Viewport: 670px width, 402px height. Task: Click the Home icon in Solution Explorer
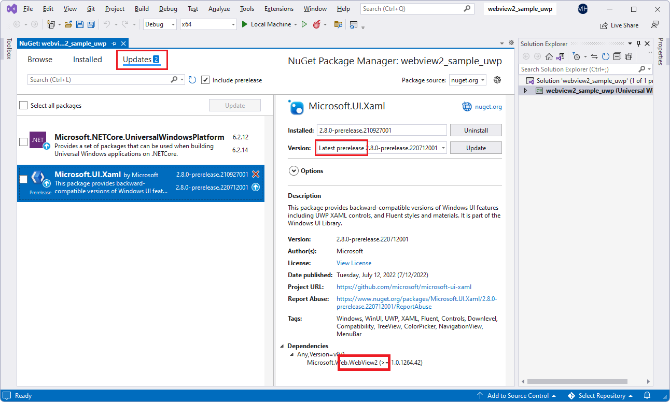549,56
